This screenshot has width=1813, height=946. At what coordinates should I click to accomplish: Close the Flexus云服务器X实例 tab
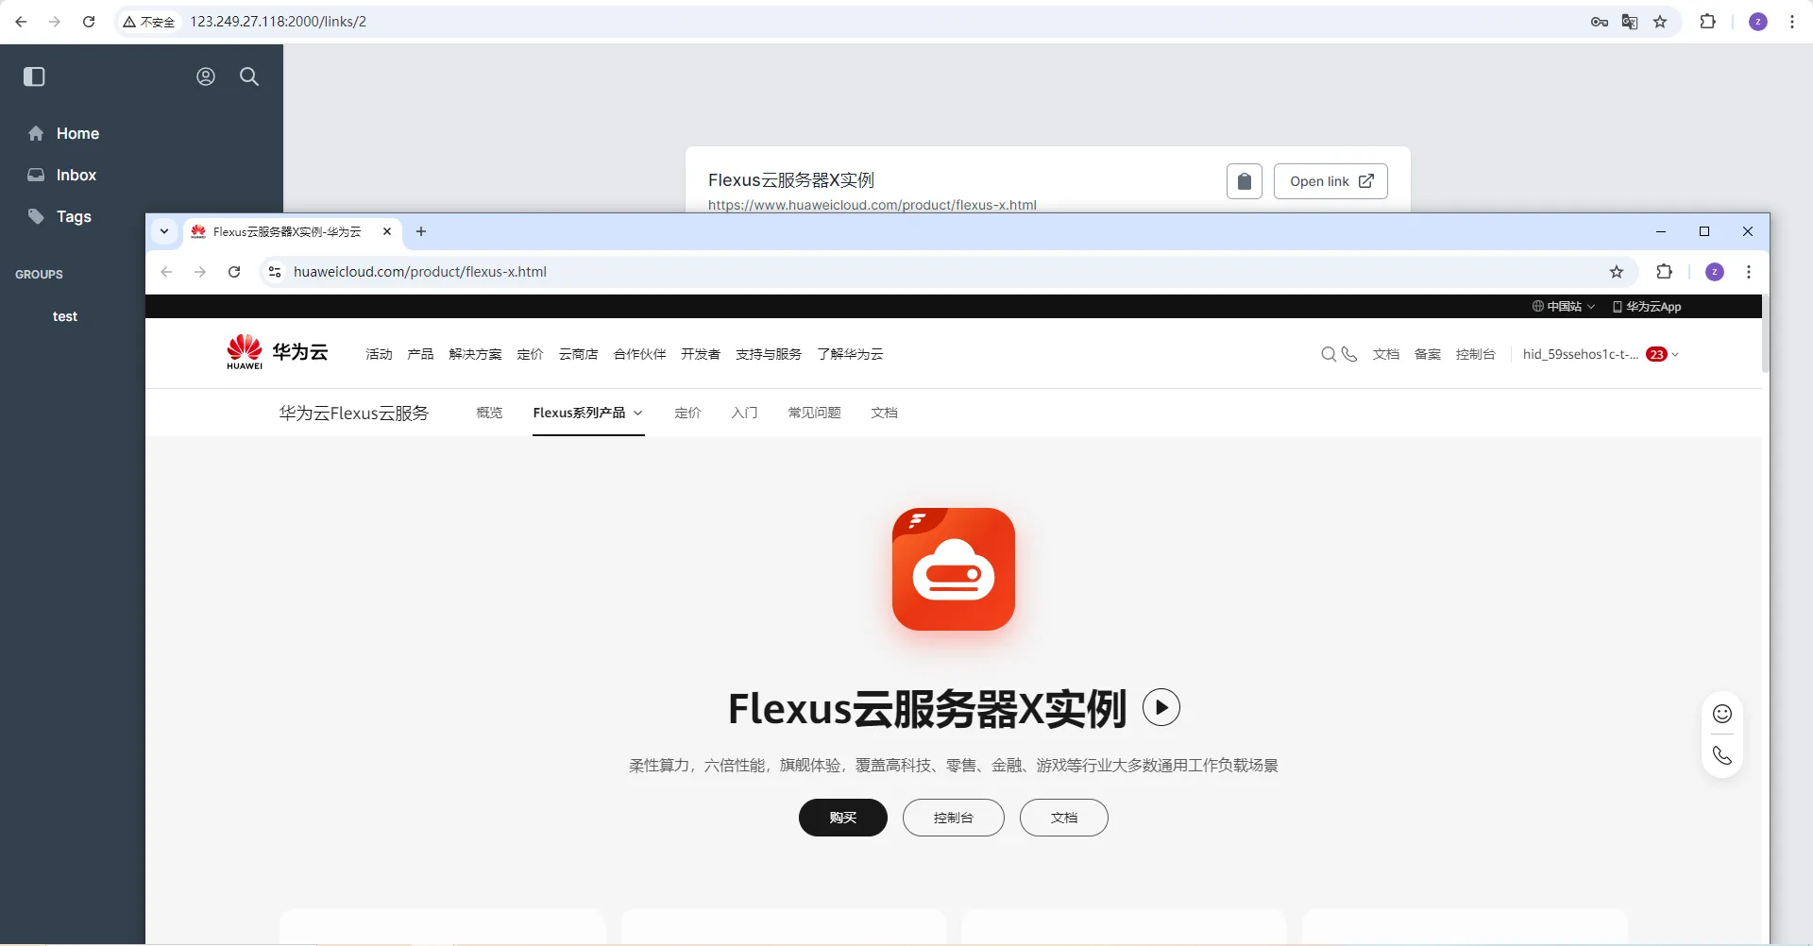click(x=387, y=231)
